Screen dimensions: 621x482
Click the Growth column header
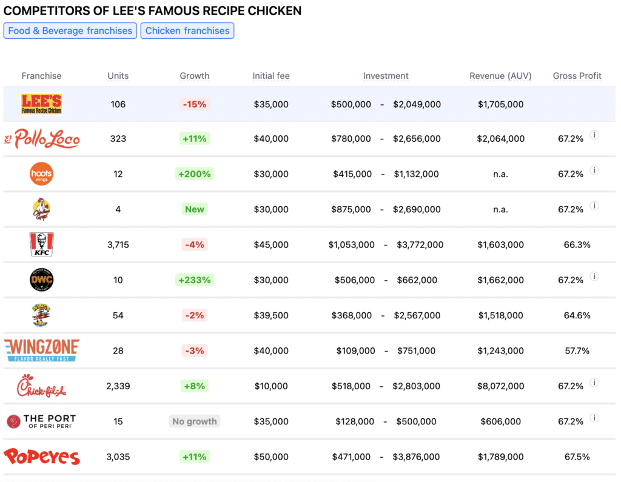[x=195, y=76]
